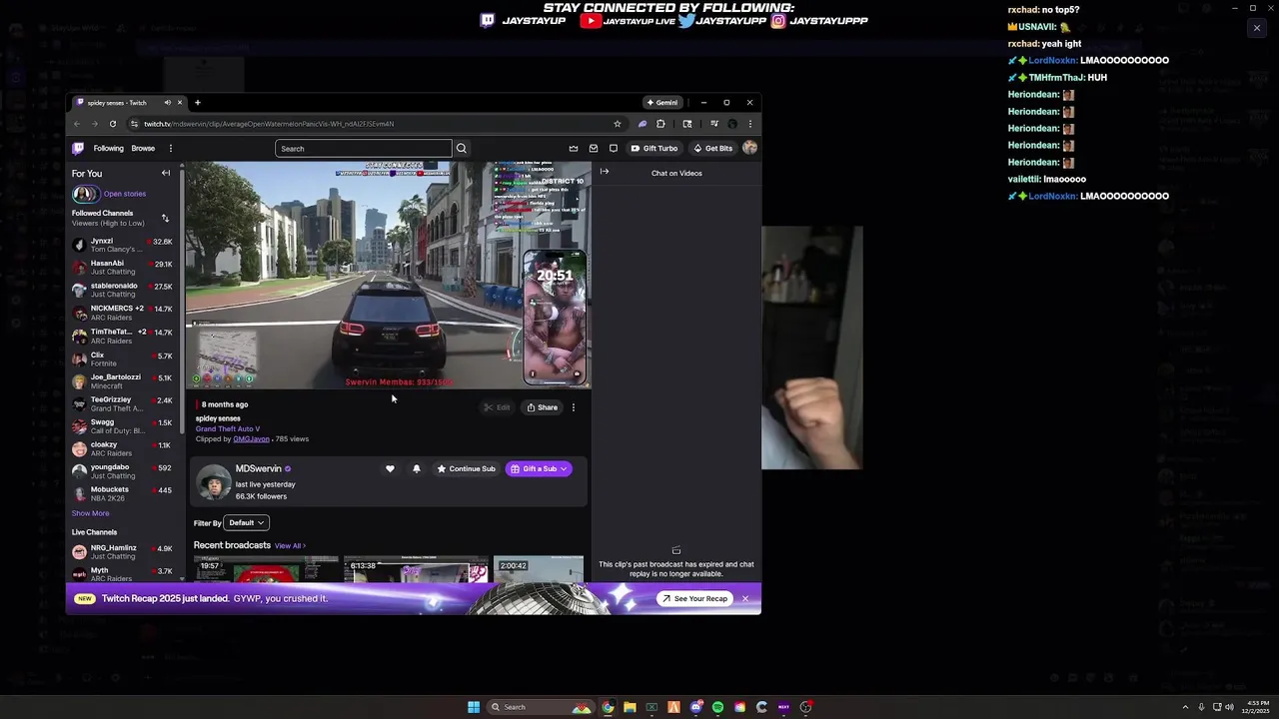Viewport: 1279px width, 719px height.
Task: Toggle follow heart for MDSwervin
Action: pyautogui.click(x=390, y=468)
